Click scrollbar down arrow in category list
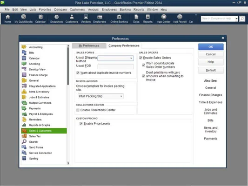Screen dimensions: 248x186 [x=68, y=163]
